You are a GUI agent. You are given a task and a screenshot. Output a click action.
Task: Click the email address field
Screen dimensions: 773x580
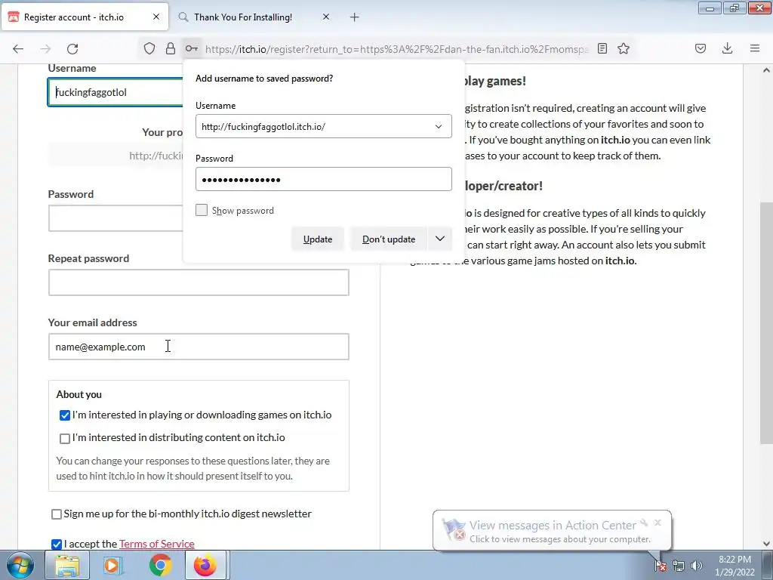(x=199, y=346)
